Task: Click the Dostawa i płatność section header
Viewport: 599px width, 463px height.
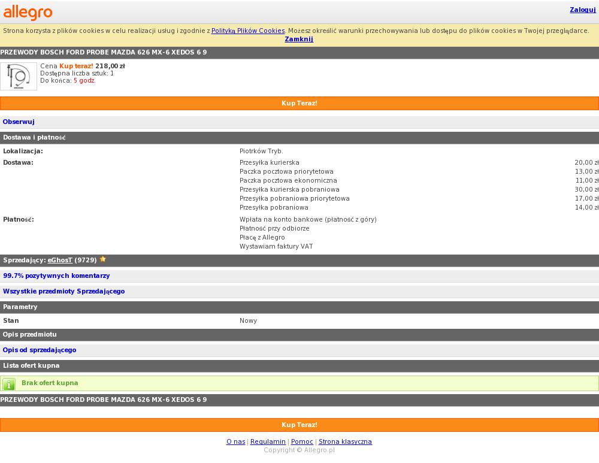Action: click(x=299, y=138)
